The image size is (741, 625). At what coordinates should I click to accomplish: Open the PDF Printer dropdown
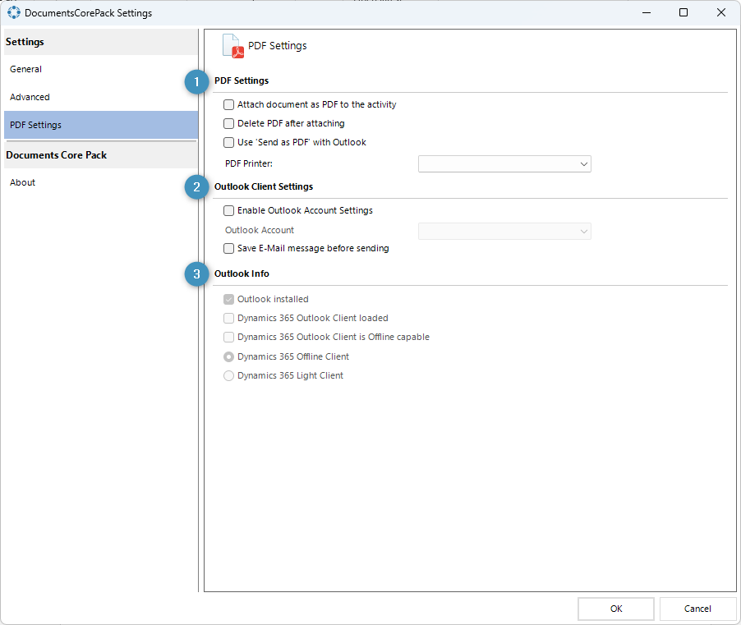pyautogui.click(x=504, y=164)
